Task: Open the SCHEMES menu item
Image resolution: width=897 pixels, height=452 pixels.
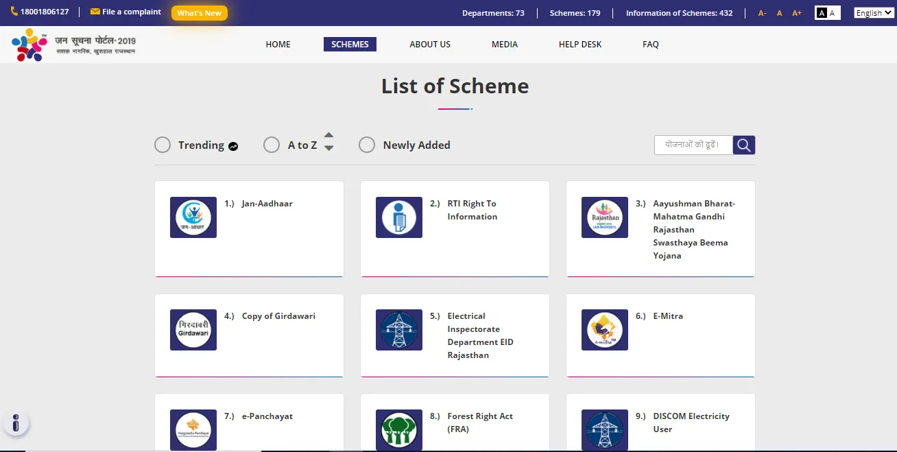Action: click(x=350, y=45)
